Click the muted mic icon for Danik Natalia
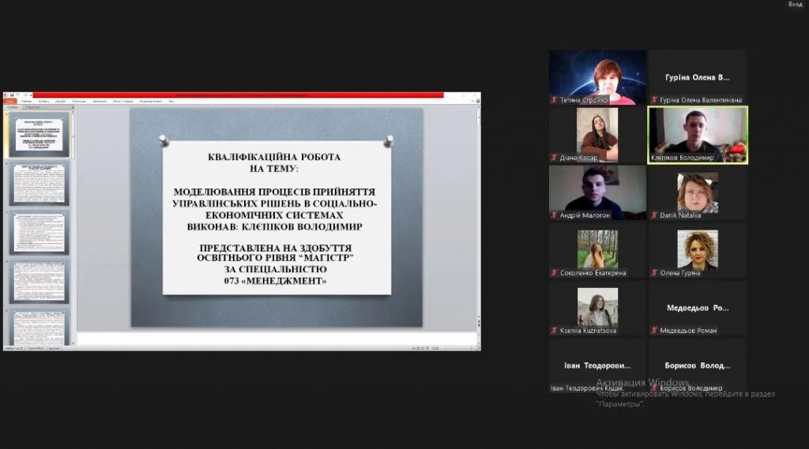809x449 pixels. (653, 215)
